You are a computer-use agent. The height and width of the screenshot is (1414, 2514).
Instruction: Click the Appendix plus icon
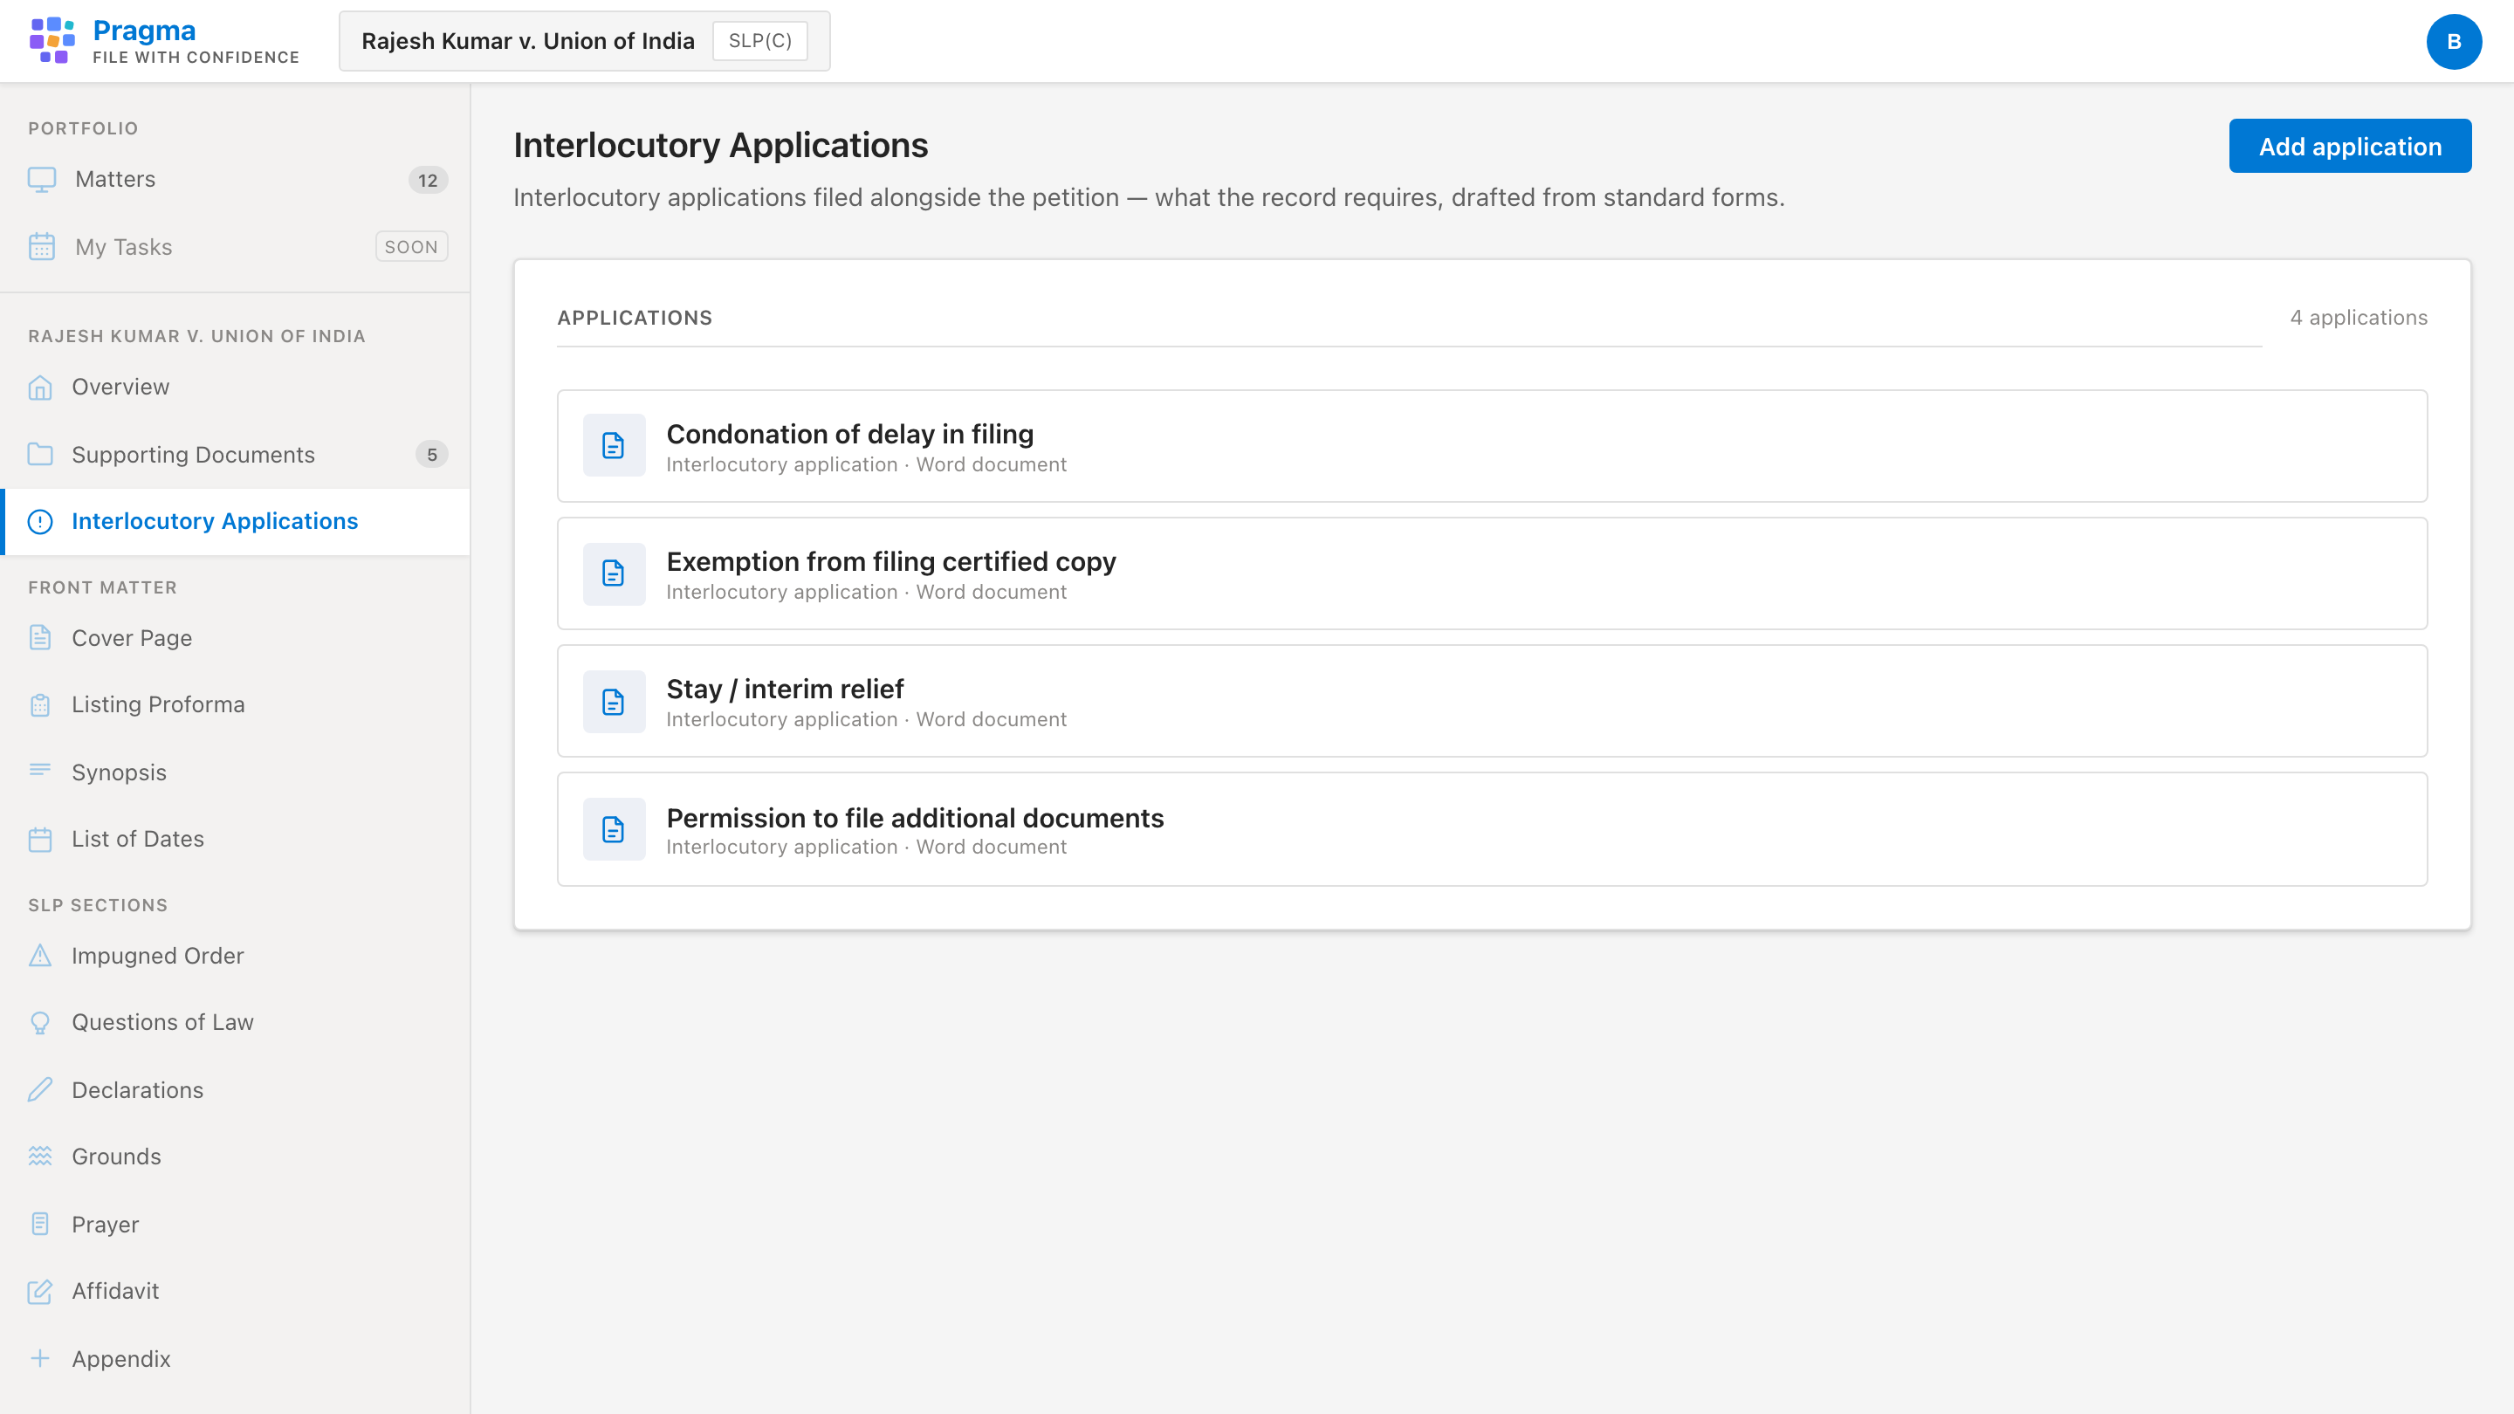(x=40, y=1358)
